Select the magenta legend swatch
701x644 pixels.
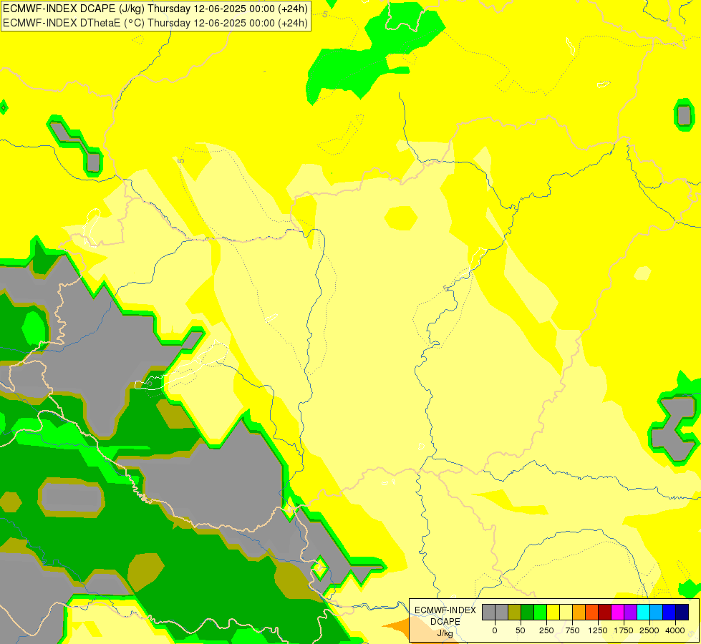coord(617,612)
